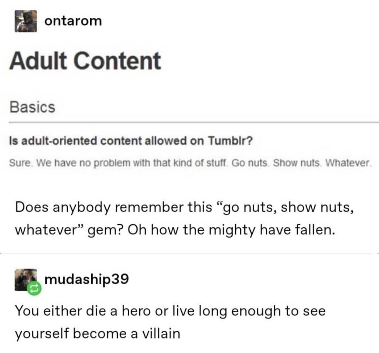This screenshot has width=379, height=353.
Task: Click the "Adult Content" heading
Action: coord(85,61)
